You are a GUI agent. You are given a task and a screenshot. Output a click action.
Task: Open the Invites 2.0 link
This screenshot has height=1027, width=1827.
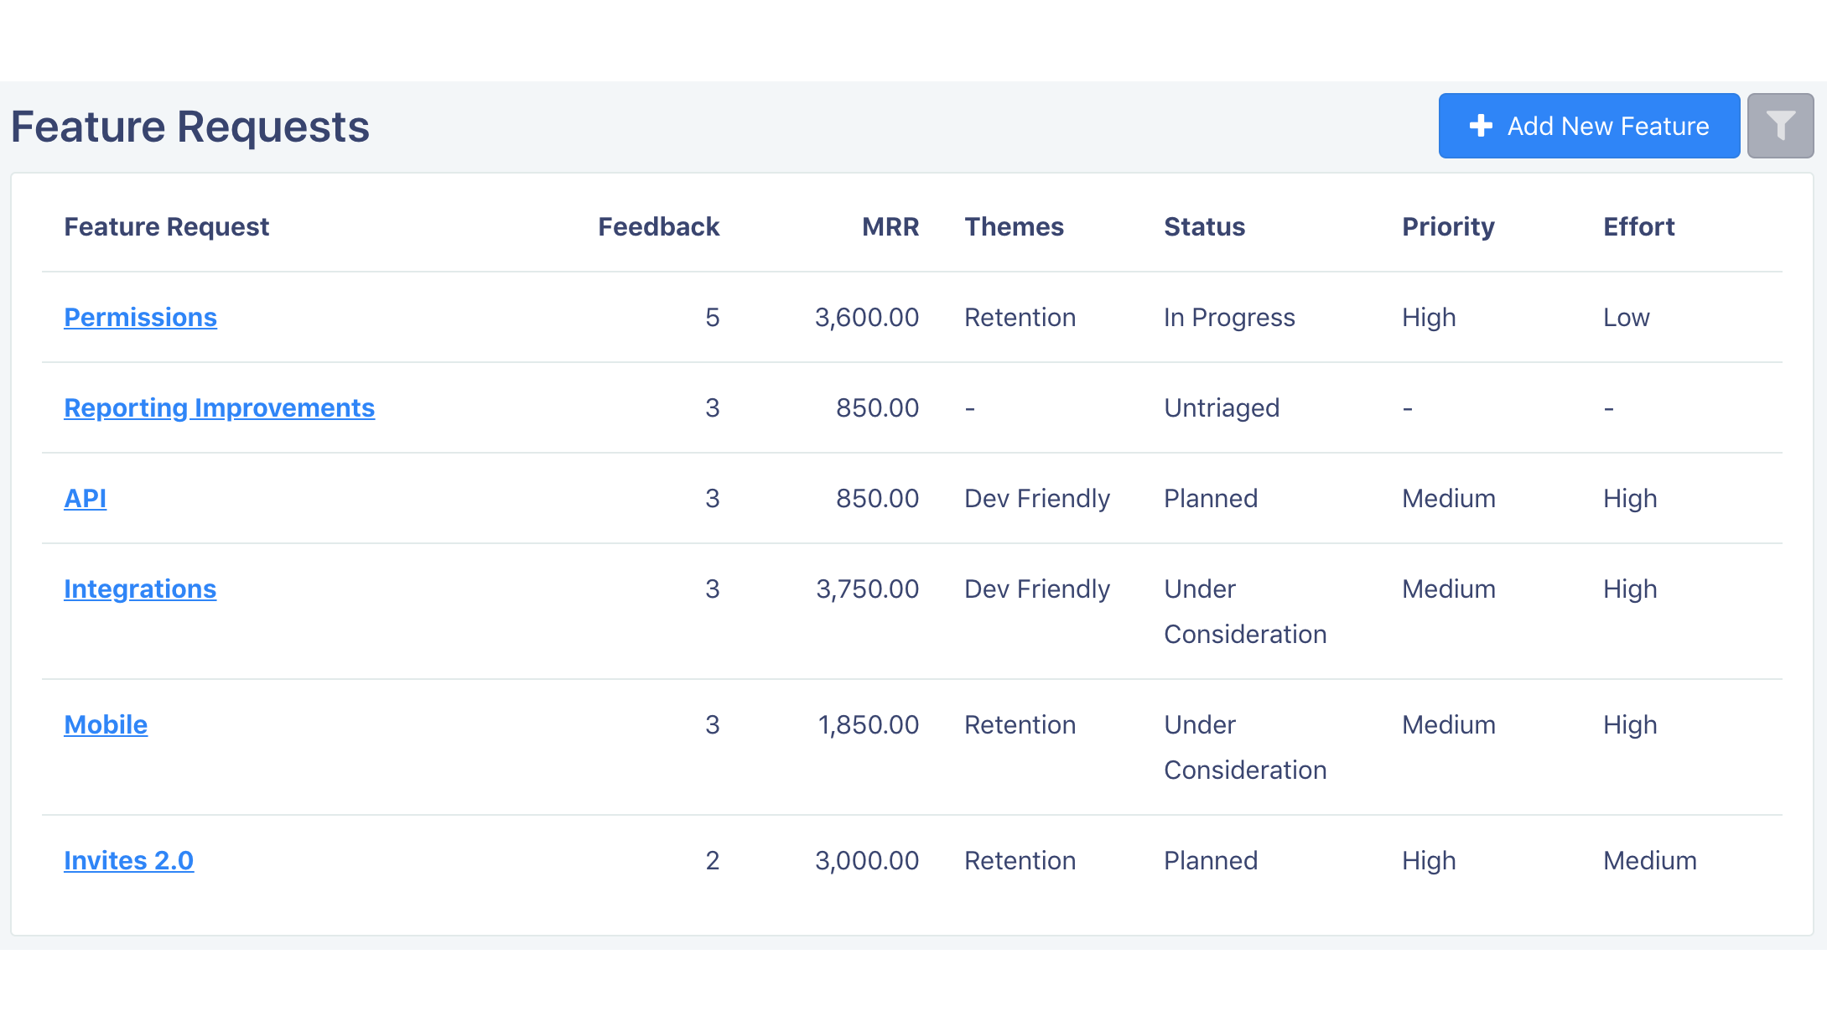[x=128, y=860]
